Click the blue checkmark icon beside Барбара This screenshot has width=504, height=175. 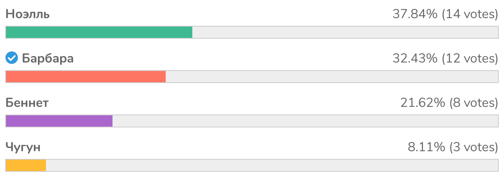(12, 58)
